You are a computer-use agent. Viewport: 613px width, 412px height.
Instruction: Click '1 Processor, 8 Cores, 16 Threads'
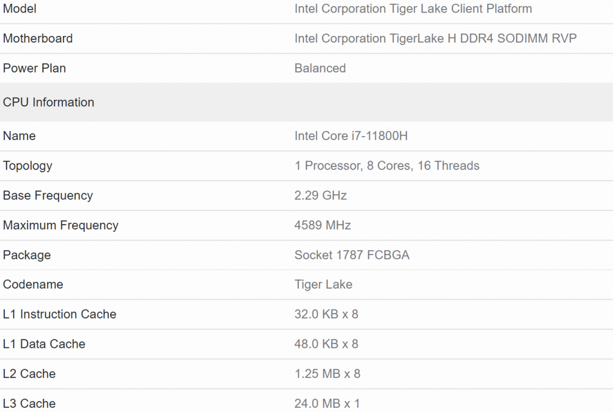(x=387, y=166)
